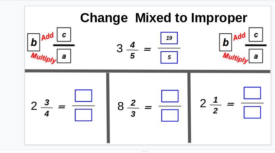Select empty denominator box for 2 3/4
The image size is (275, 153).
[x=83, y=115]
